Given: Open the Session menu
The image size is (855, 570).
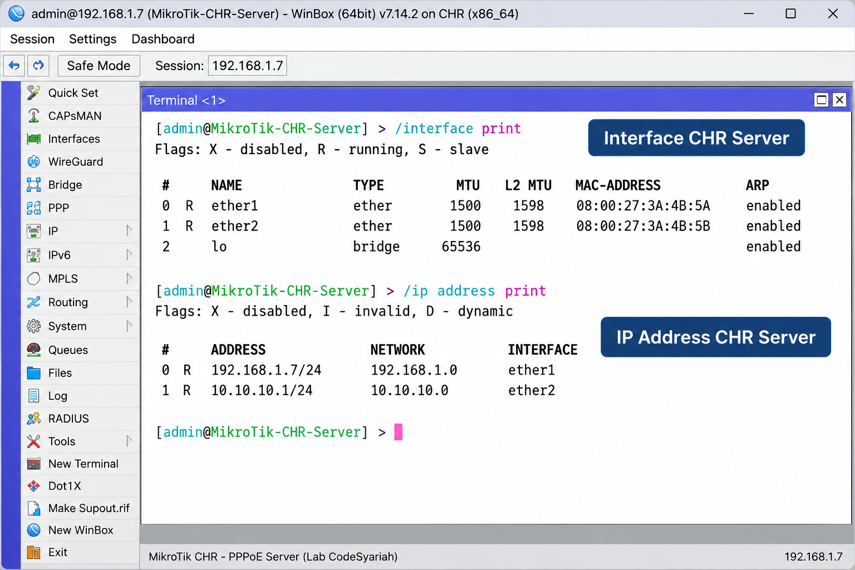Looking at the screenshot, I should (32, 39).
